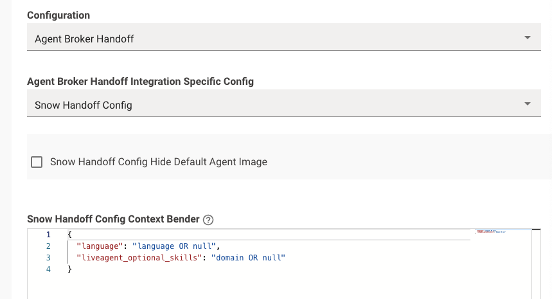Click the code editor minimap preview

[x=496, y=231]
